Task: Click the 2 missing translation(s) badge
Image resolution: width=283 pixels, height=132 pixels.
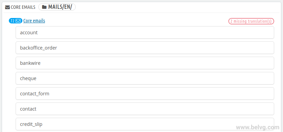Action: point(251,21)
